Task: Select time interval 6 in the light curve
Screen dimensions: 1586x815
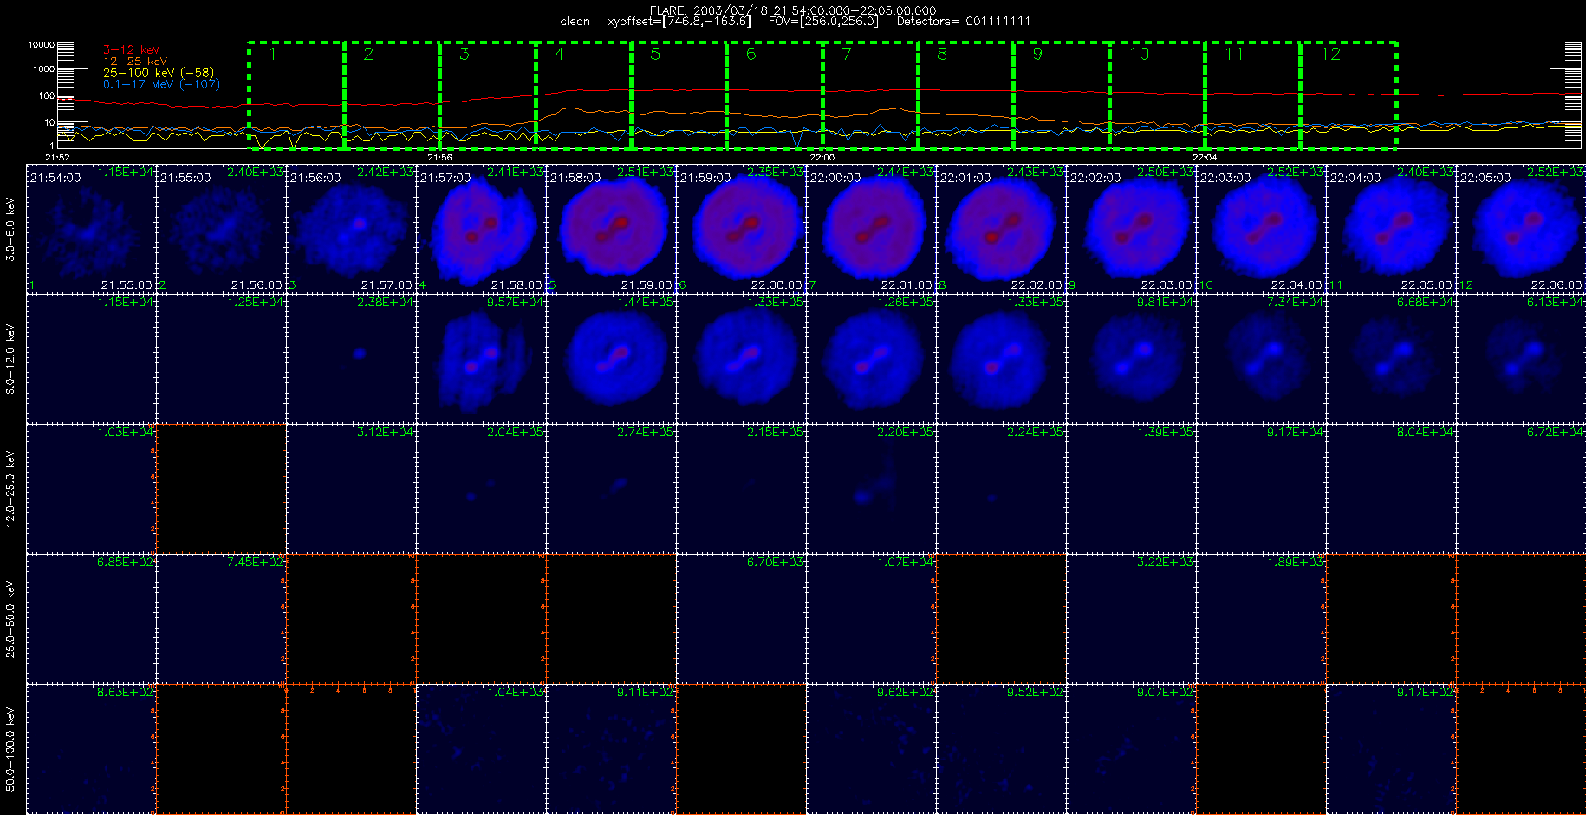Action: pos(775,95)
